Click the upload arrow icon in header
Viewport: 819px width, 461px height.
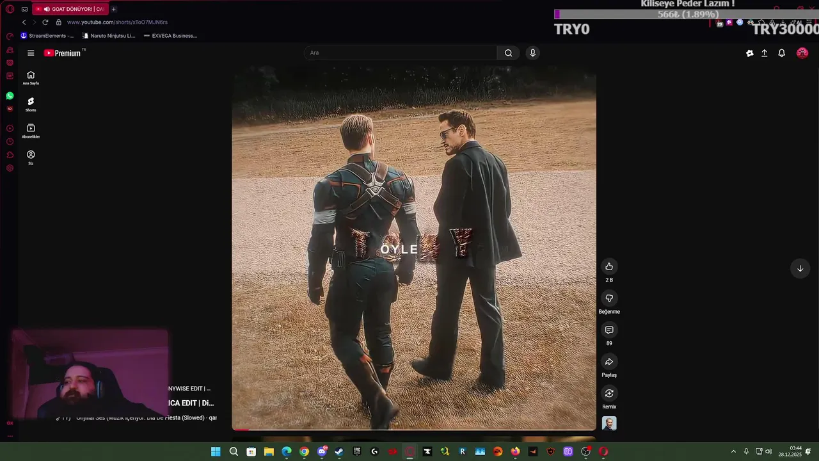764,53
